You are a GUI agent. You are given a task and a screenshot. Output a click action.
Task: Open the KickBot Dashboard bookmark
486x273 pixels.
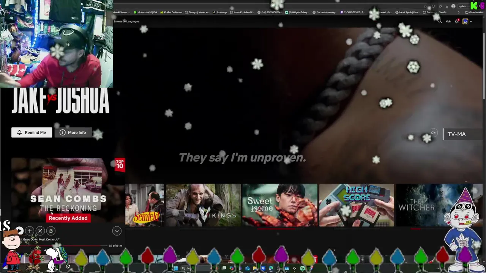click(x=171, y=12)
